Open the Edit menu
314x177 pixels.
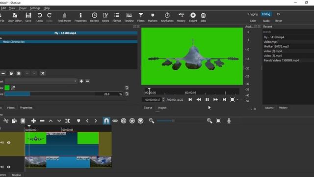tap(3, 8)
